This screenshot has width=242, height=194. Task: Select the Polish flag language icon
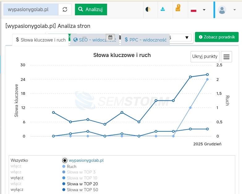coord(193,10)
